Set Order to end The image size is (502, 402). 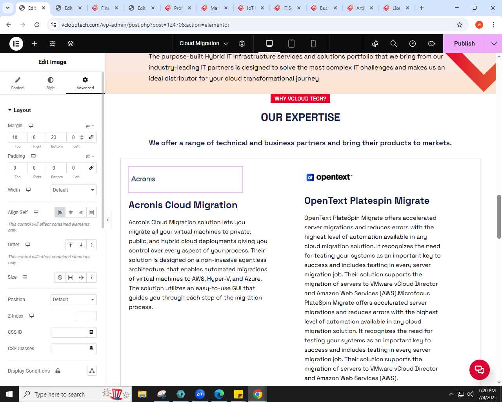point(81,245)
